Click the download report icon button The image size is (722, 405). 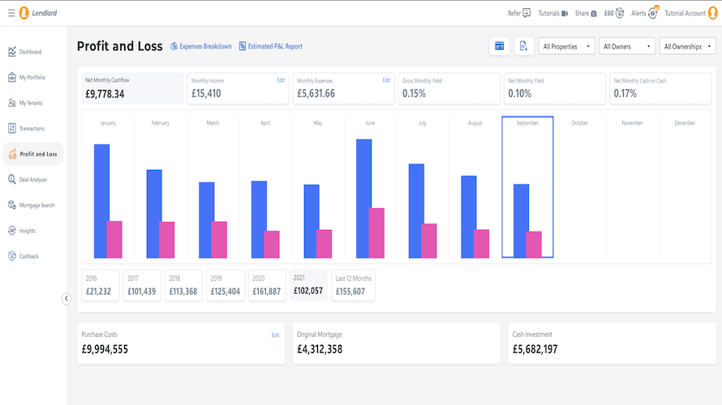[x=524, y=46]
